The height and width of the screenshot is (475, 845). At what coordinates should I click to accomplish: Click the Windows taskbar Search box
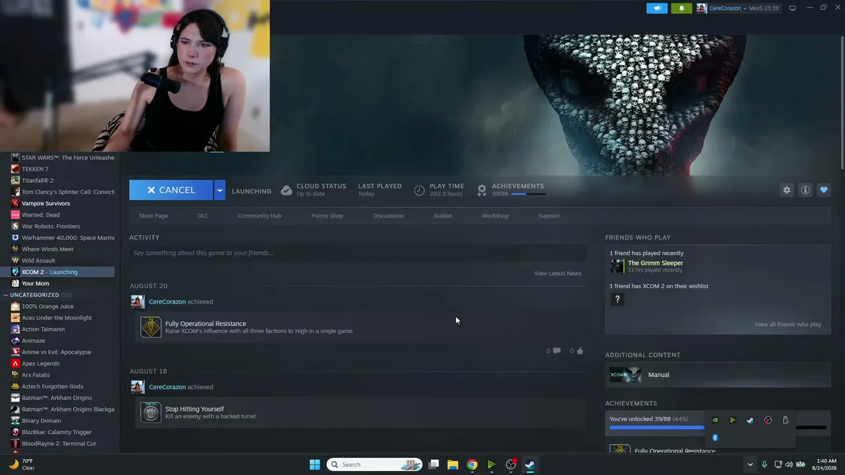(374, 464)
